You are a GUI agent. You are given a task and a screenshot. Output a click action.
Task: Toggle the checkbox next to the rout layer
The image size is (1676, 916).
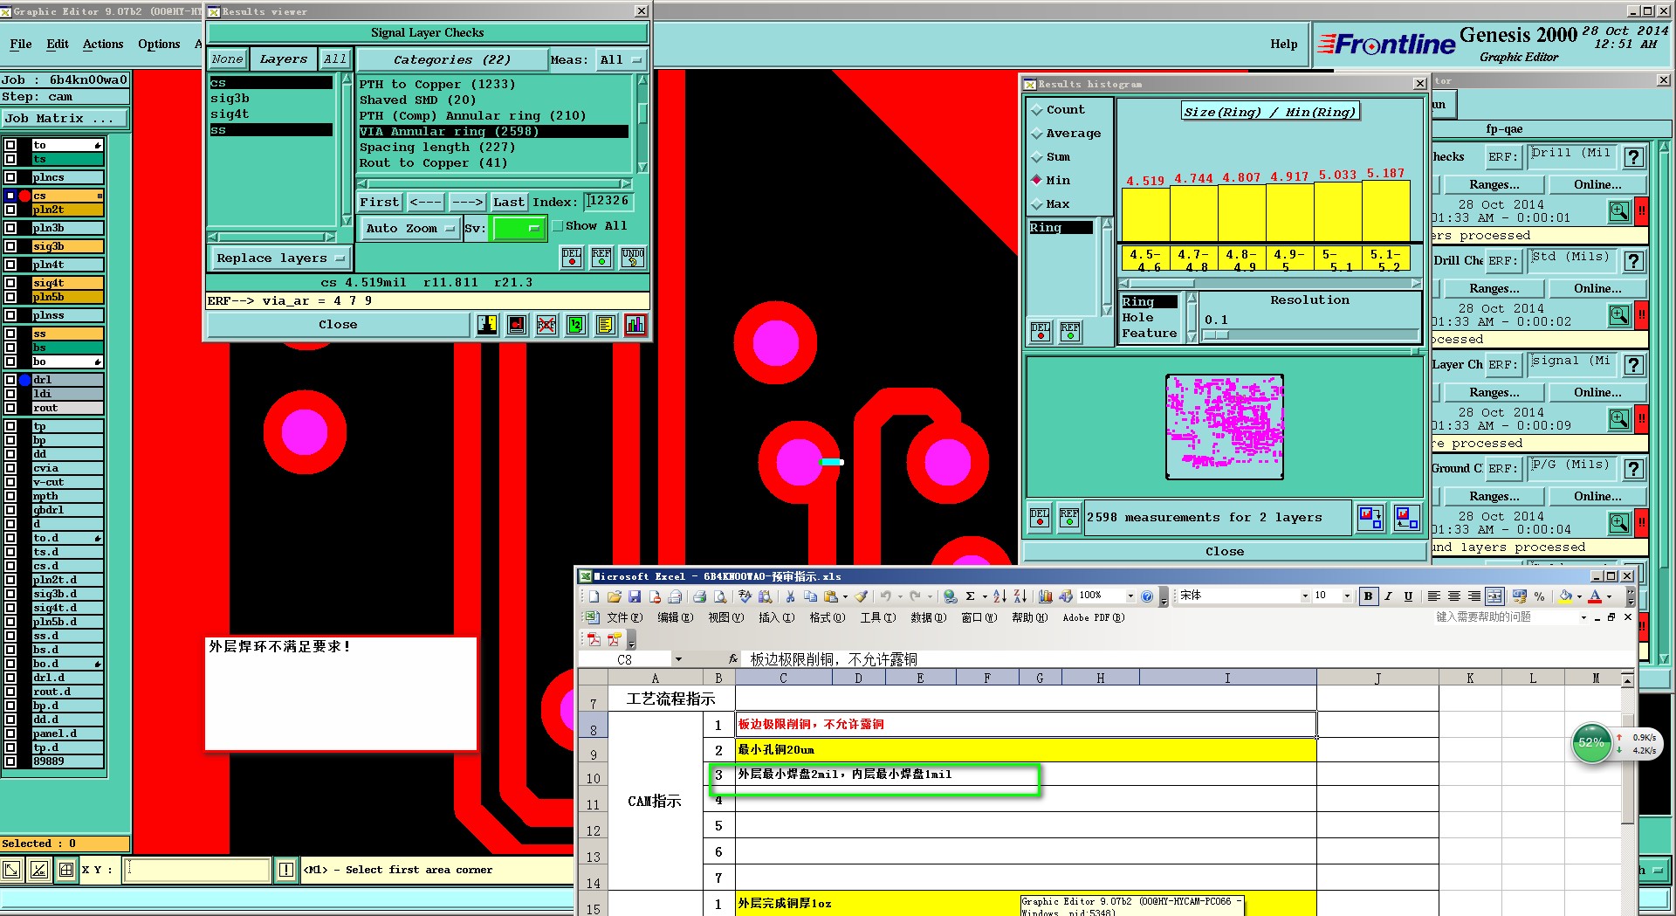[x=10, y=408]
